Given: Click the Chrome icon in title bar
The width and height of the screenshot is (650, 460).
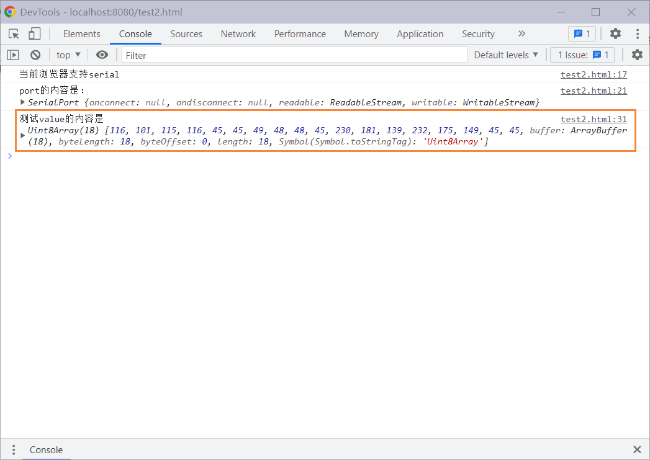Looking at the screenshot, I should coord(10,12).
